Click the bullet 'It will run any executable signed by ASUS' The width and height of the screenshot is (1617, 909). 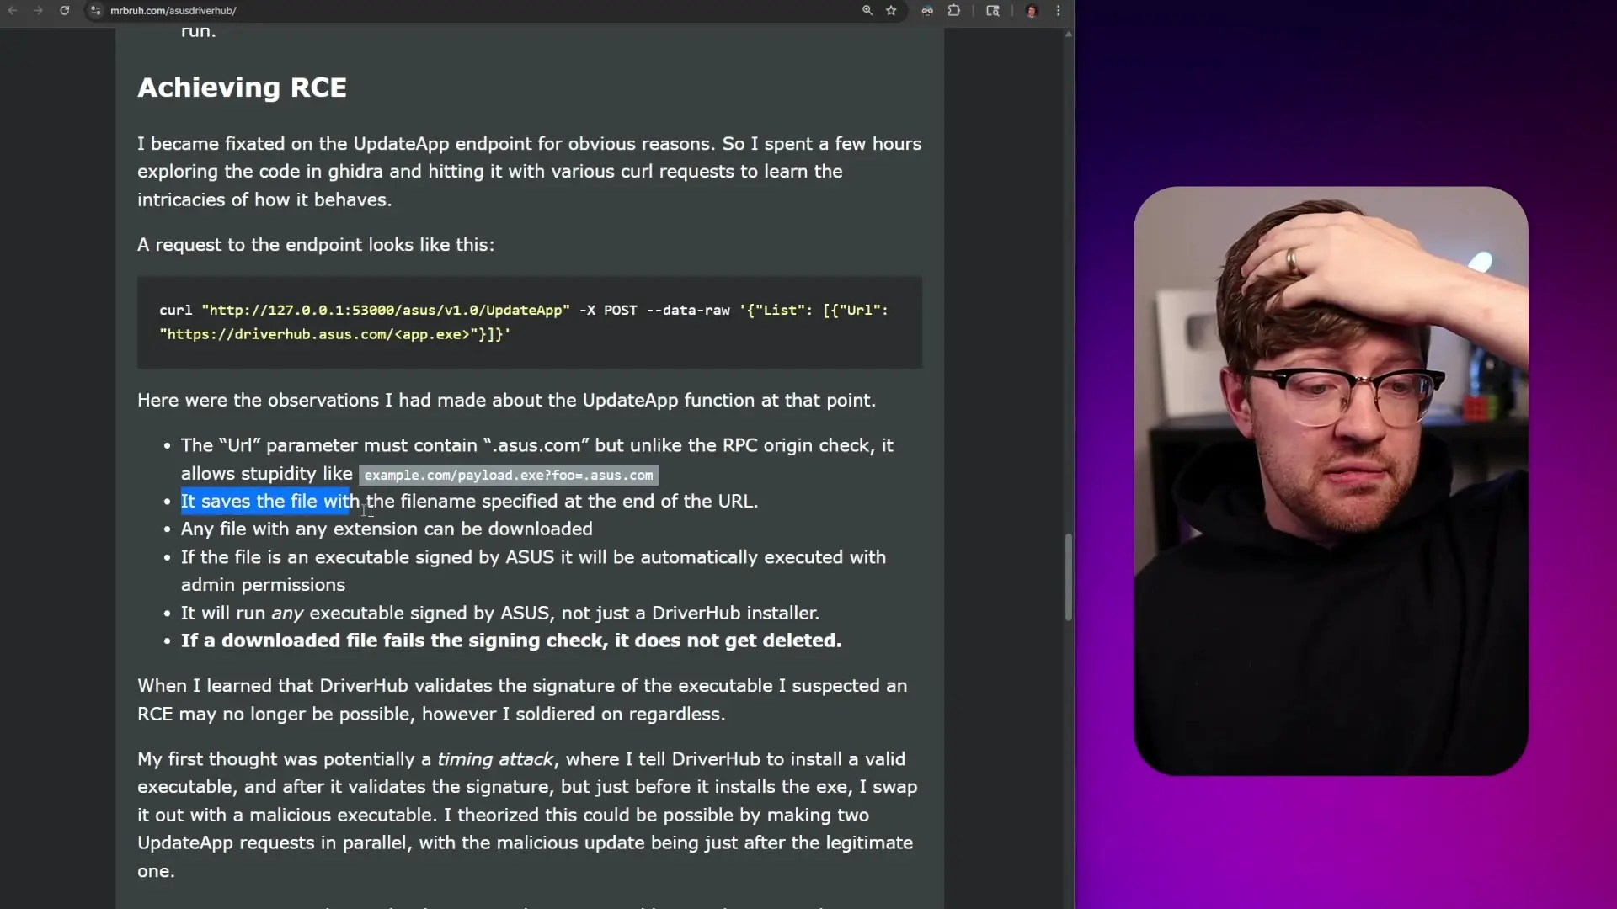pos(500,614)
